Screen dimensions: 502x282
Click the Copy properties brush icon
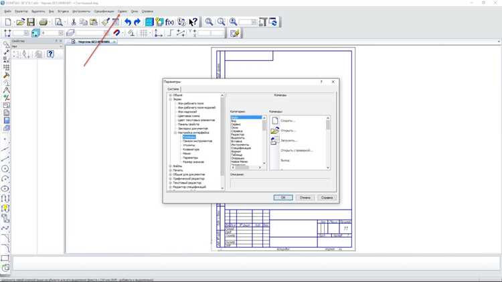[x=105, y=22]
